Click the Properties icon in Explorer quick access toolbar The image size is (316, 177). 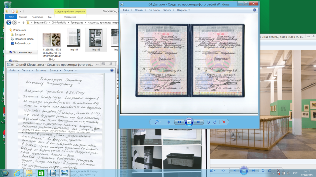coord(13,11)
